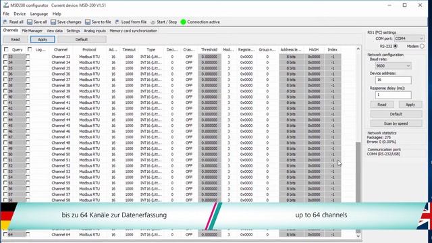Click the Timeout column header
432x243 pixels.
click(x=129, y=49)
